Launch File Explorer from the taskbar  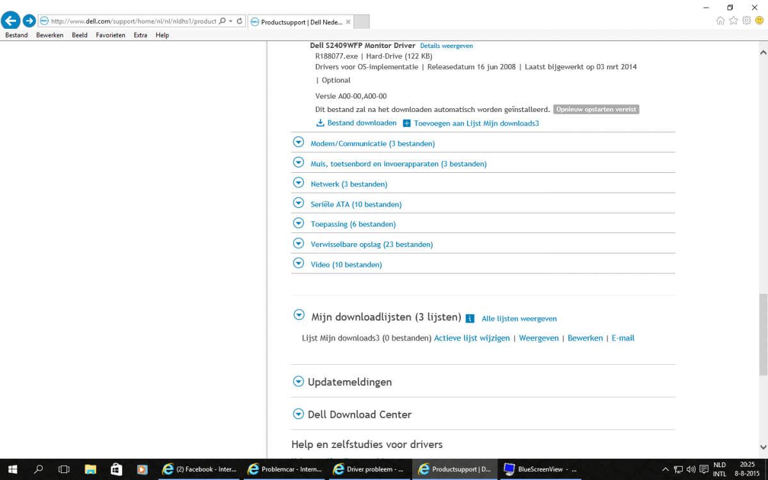click(x=90, y=469)
